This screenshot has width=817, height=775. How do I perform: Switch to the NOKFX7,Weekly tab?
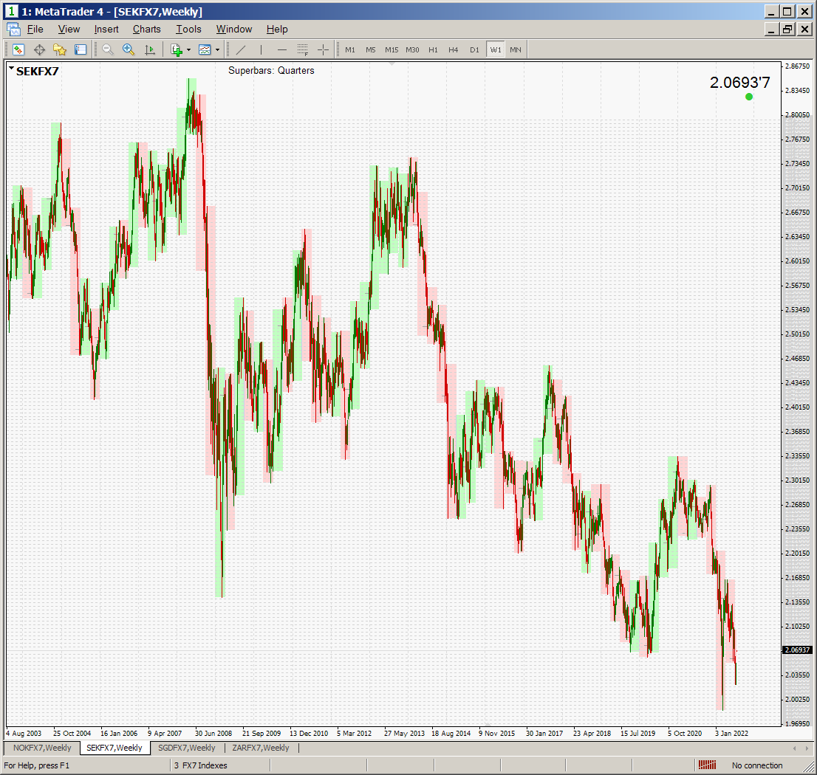tap(42, 748)
